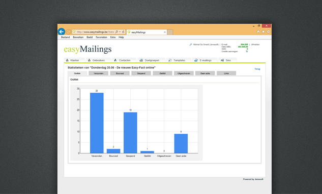Click the Statistieken van page heading
Screen dimensions: 322x194
(x=111, y=68)
